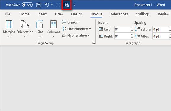Decrease Left indent with down arrow
Screen dimensions: 171x111
(x=132, y=31)
